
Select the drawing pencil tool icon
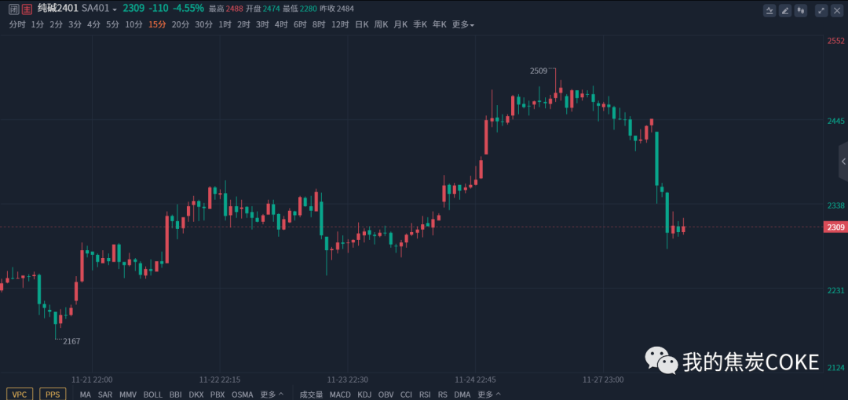785,10
